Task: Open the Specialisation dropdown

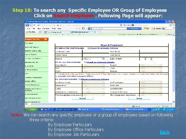Action: click(151, 89)
